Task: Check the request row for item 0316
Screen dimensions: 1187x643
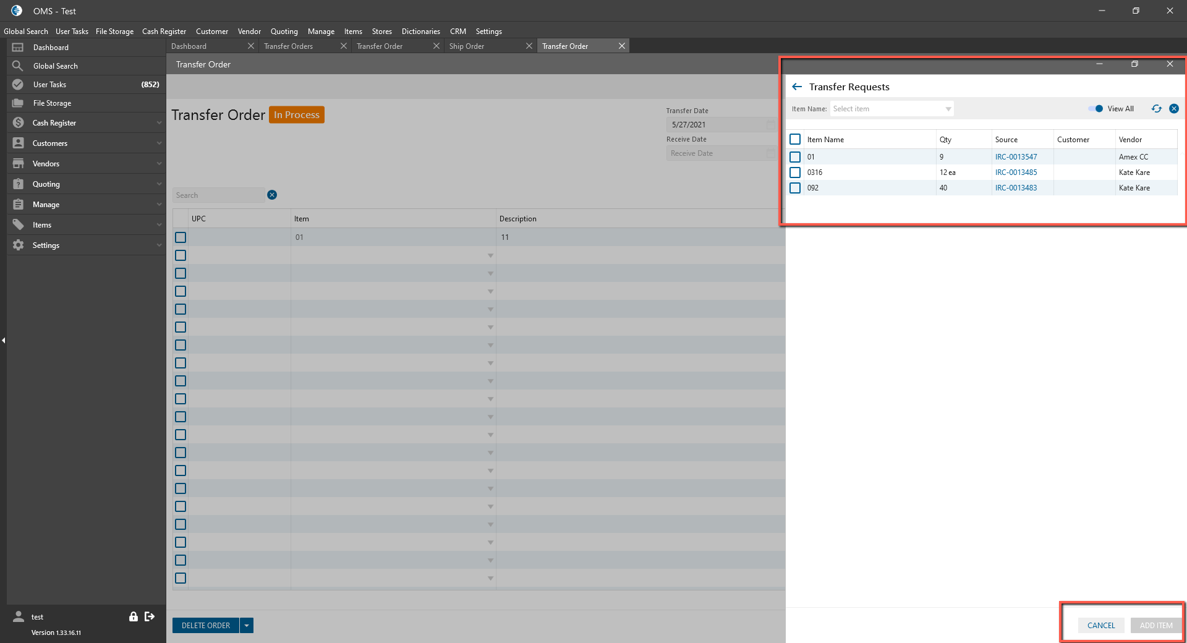Action: [795, 172]
